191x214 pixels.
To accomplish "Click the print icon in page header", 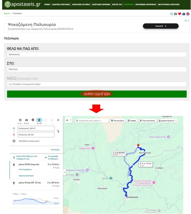I will coord(172,14).
